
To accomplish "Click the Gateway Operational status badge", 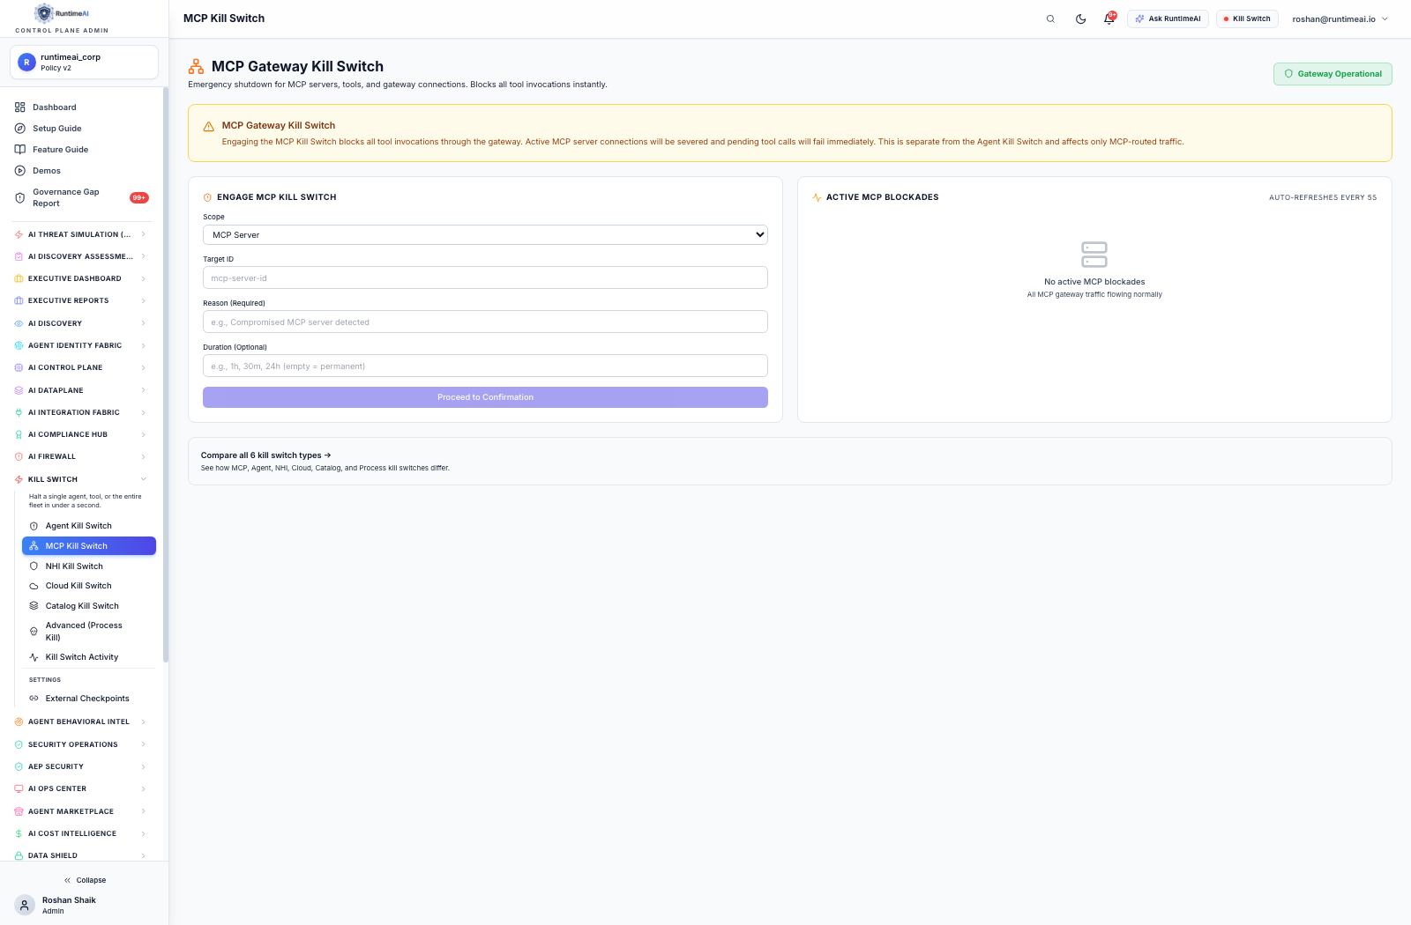I will (1333, 74).
